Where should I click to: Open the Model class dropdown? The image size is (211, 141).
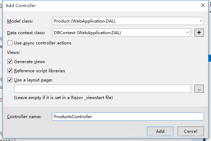[x=128, y=21]
